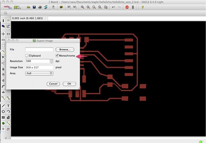Image resolution: width=206 pixels, height=143 pixels.
Task: Select the Polygon tool
Action: tap(8, 117)
